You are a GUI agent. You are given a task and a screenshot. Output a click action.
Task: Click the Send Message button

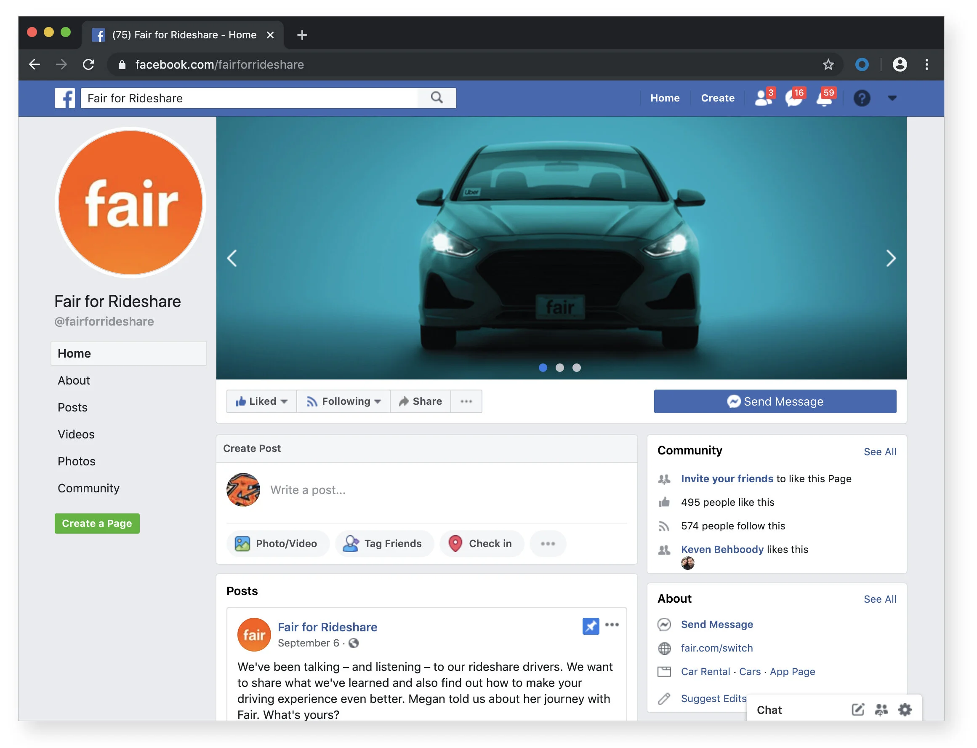pyautogui.click(x=775, y=401)
